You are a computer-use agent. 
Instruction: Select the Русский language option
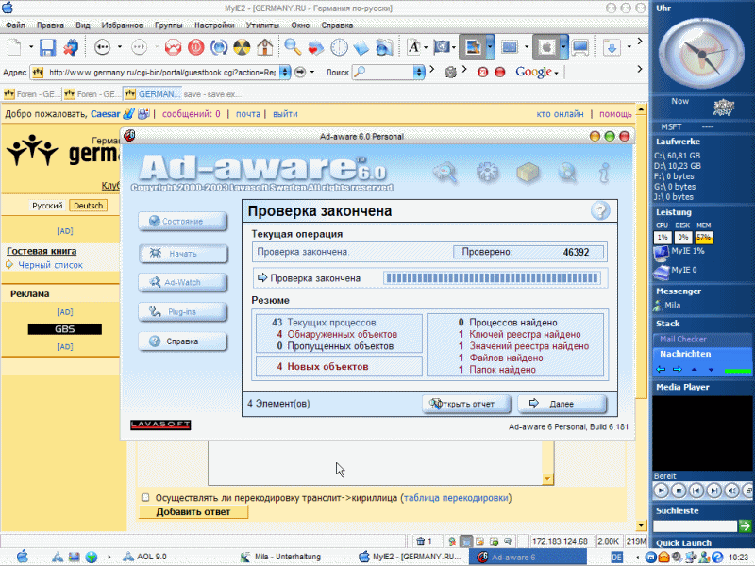point(47,206)
